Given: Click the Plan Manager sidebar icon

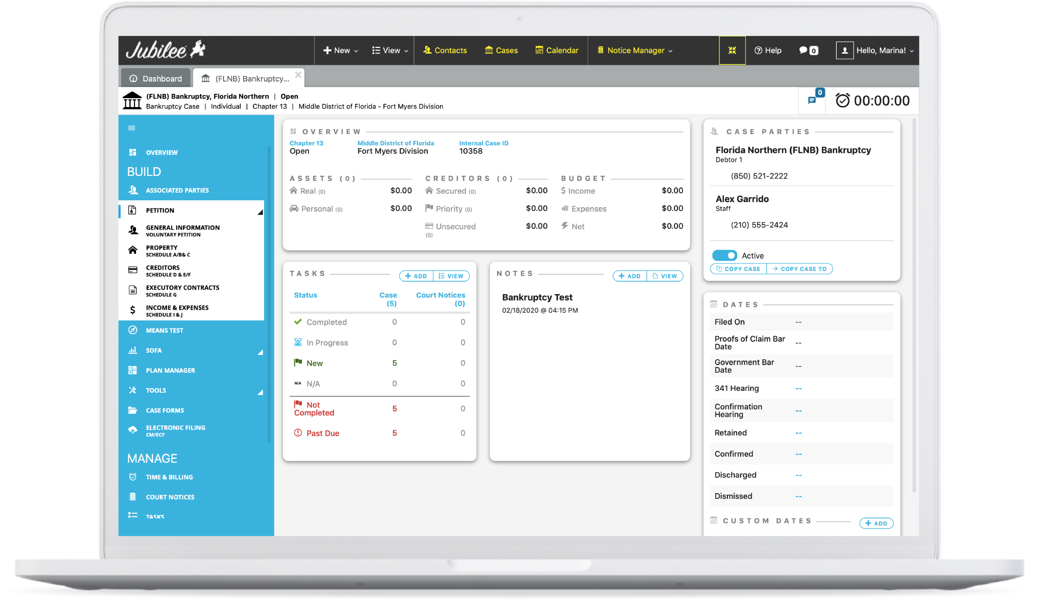Looking at the screenshot, I should (x=132, y=370).
